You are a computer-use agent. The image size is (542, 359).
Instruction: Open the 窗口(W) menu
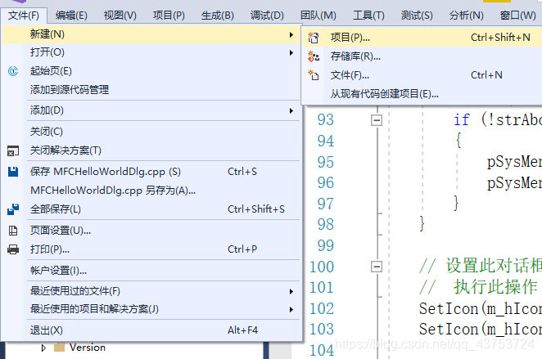tap(517, 16)
